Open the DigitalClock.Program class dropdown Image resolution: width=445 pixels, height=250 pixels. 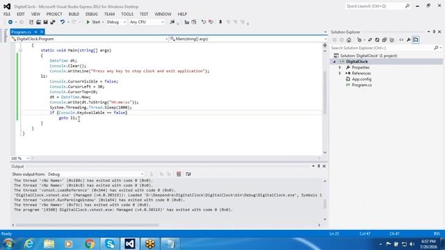point(167,39)
